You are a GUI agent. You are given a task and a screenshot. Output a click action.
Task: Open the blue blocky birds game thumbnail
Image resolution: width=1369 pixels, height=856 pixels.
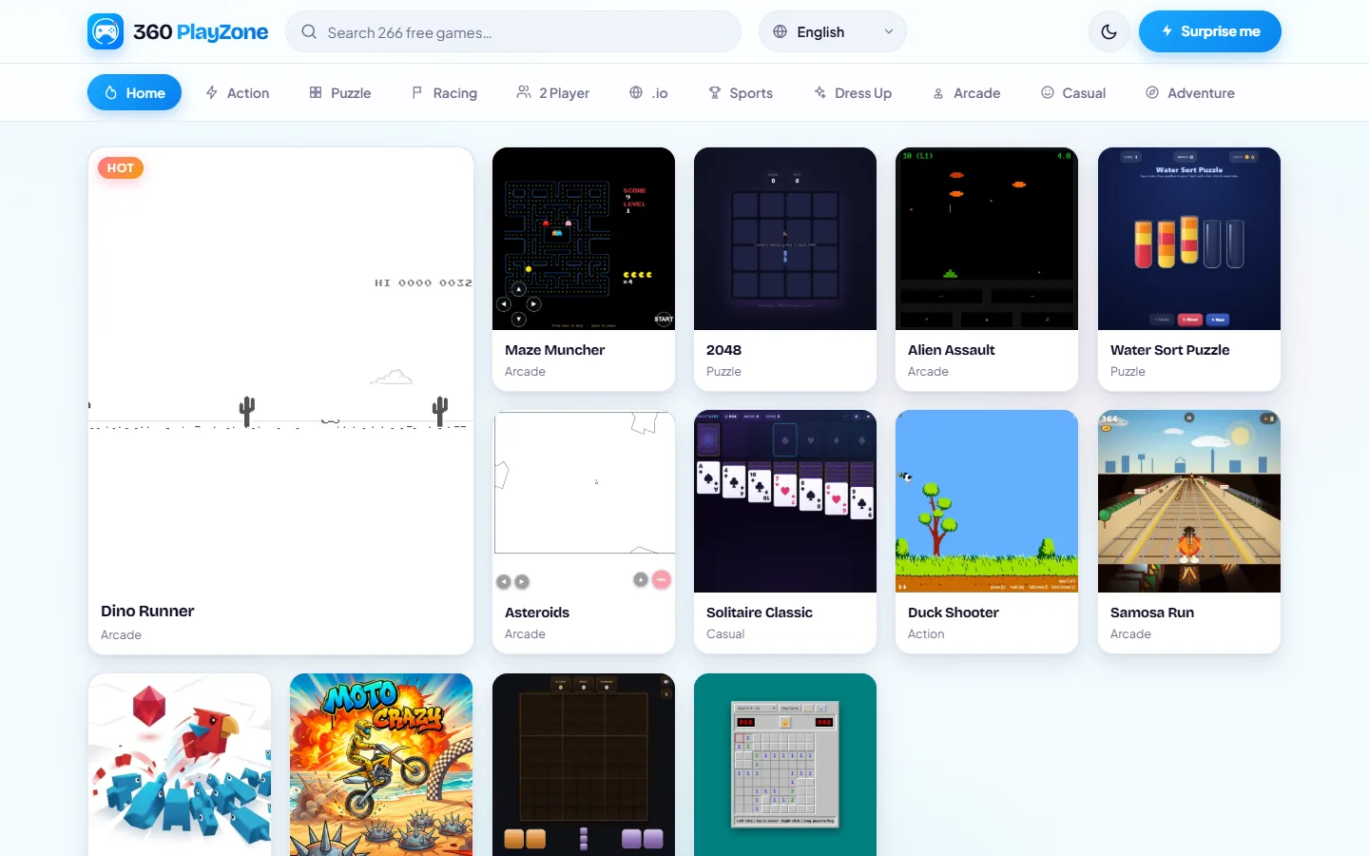[x=180, y=765]
